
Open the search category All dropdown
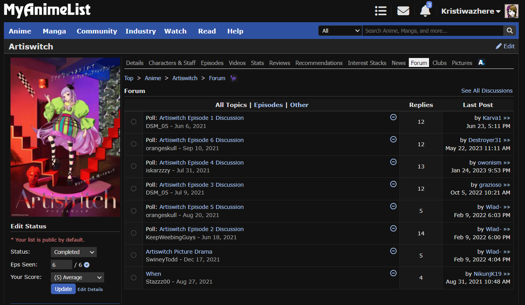coord(340,31)
